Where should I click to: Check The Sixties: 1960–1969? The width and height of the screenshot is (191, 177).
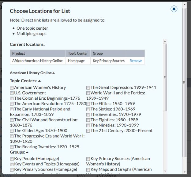(88, 109)
